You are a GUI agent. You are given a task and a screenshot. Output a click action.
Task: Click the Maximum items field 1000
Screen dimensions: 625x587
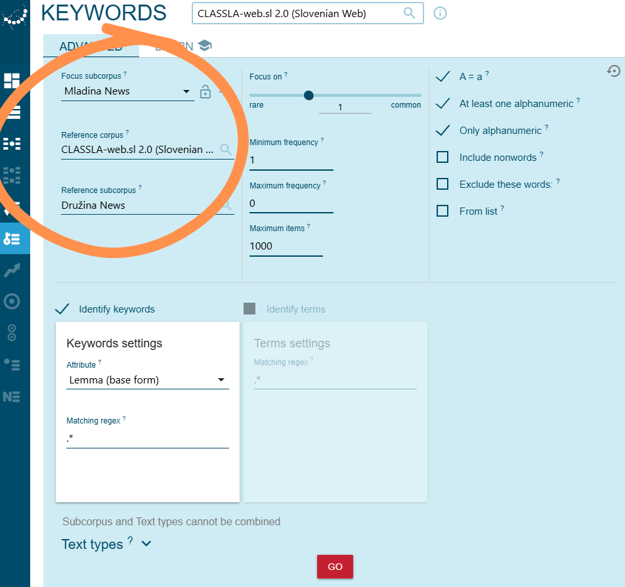[x=286, y=246]
